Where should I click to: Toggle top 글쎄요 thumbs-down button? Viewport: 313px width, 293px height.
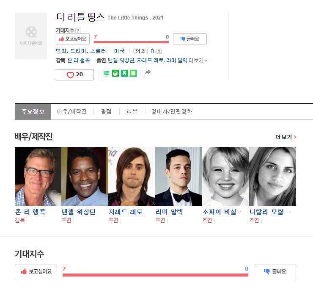(x=190, y=39)
